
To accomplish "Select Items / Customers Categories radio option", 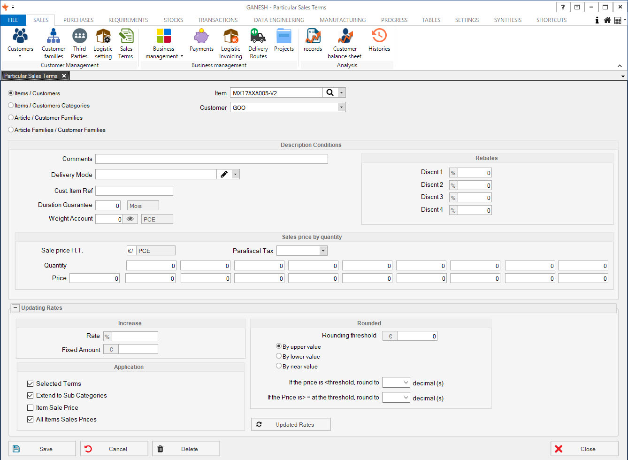I will coord(11,106).
